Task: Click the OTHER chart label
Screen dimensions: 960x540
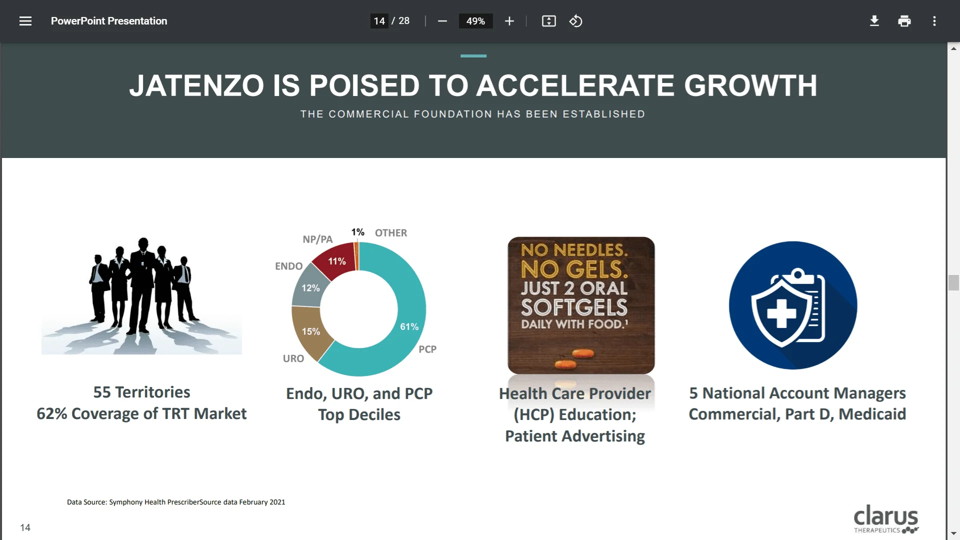Action: 391,233
